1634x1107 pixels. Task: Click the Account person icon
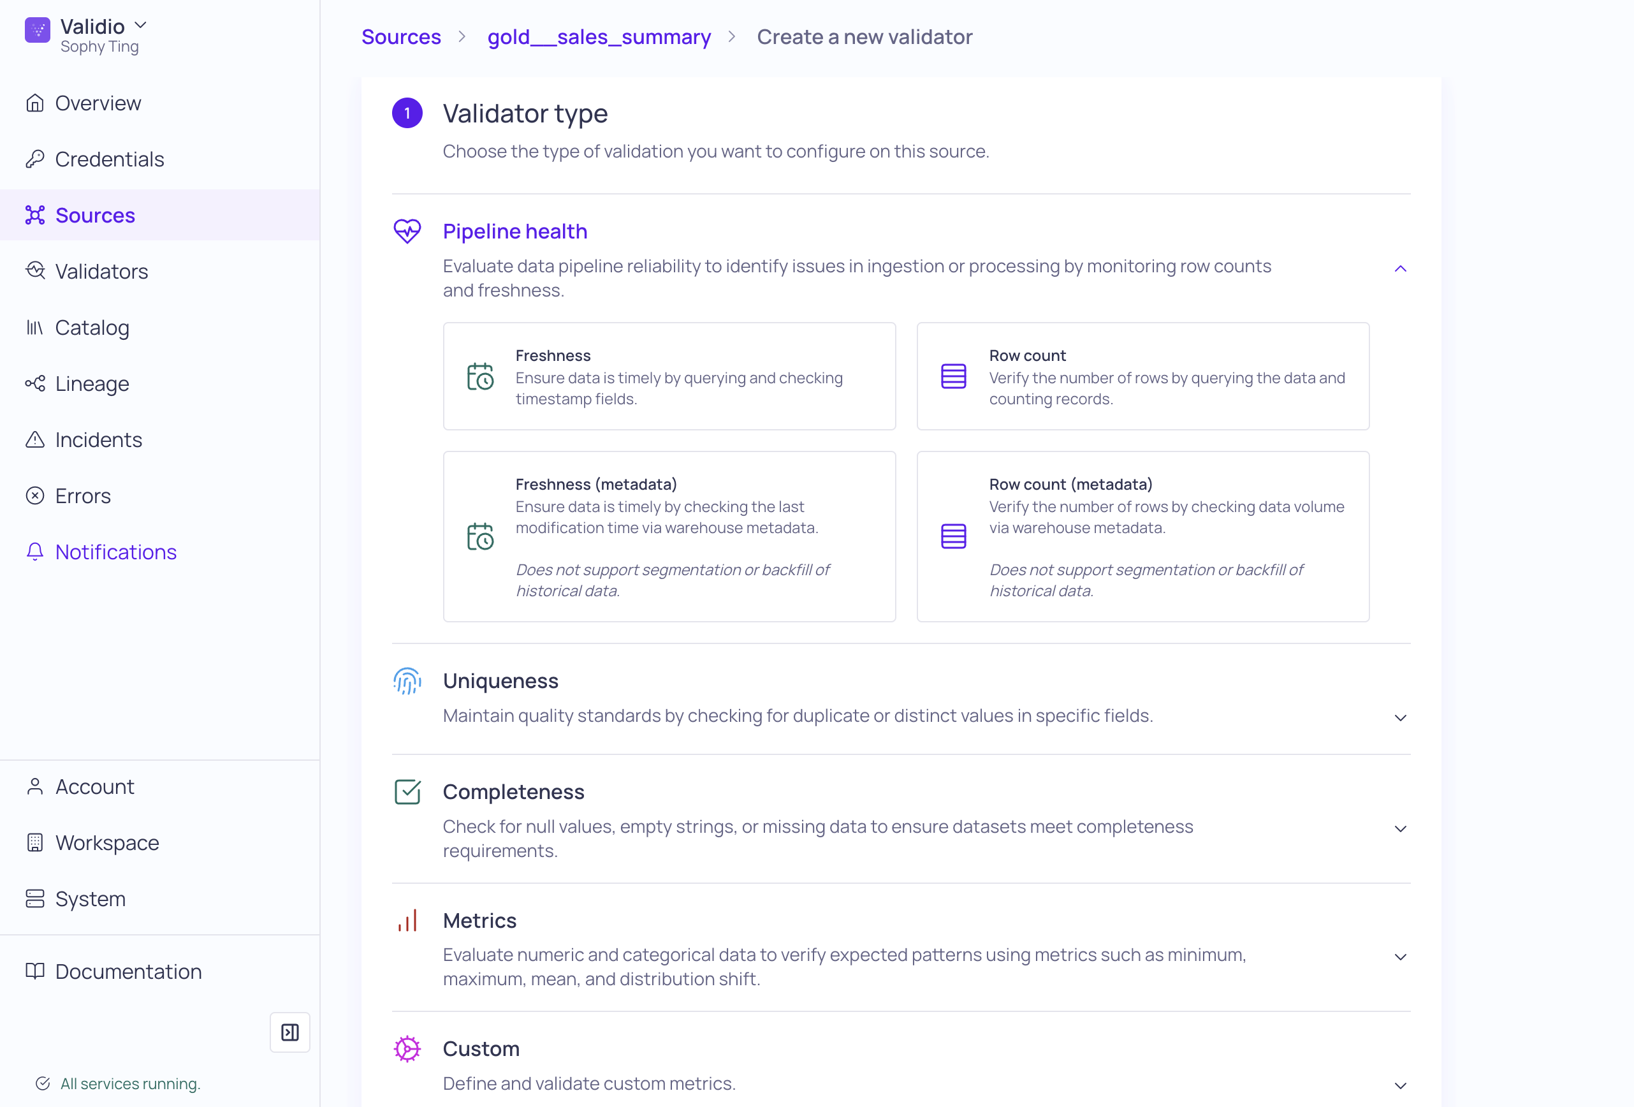35,786
